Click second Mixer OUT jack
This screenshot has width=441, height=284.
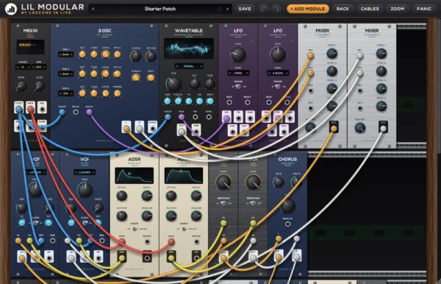383,128
